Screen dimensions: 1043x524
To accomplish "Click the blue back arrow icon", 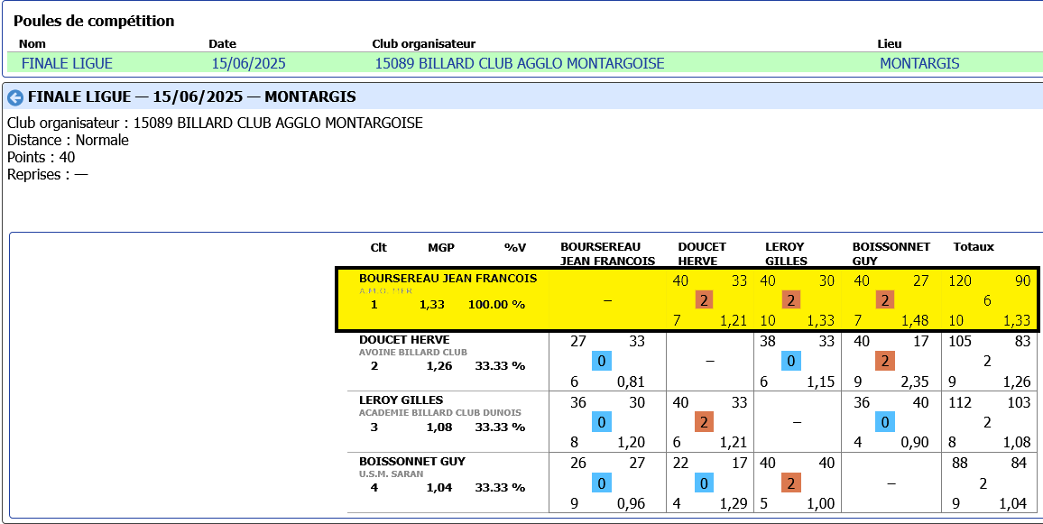I will click(15, 97).
